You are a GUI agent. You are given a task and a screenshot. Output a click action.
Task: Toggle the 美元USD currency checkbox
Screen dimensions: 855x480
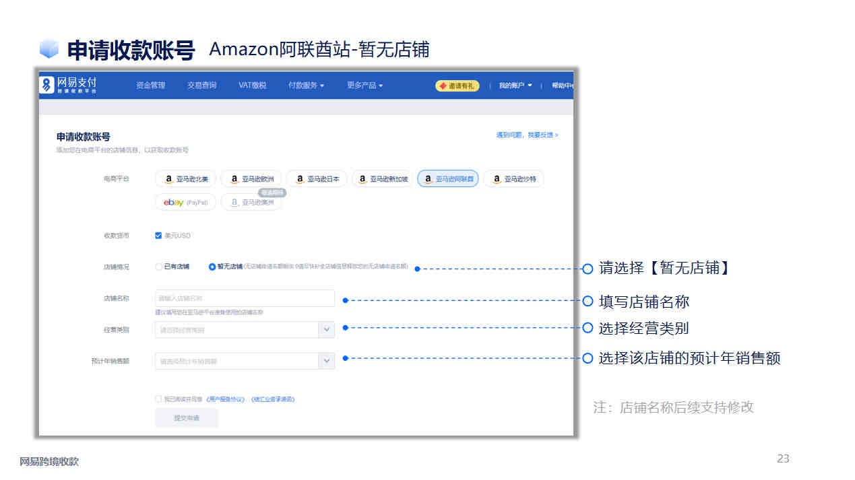point(158,236)
